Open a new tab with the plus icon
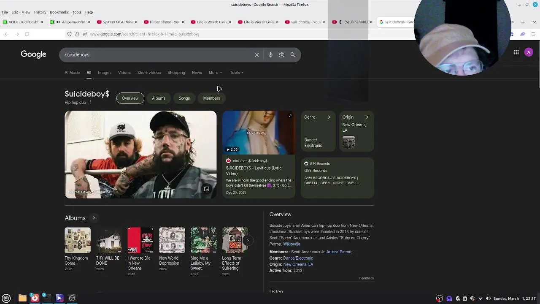 [x=523, y=22]
